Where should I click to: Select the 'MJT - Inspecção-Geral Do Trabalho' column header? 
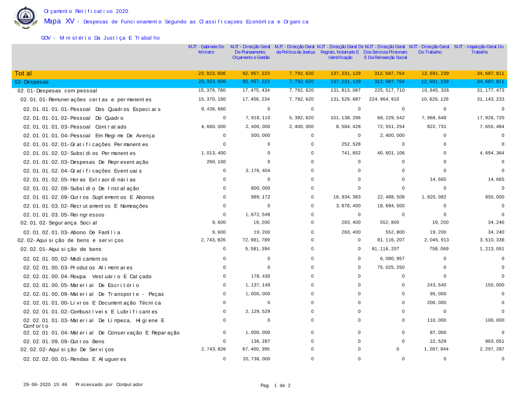(479, 50)
